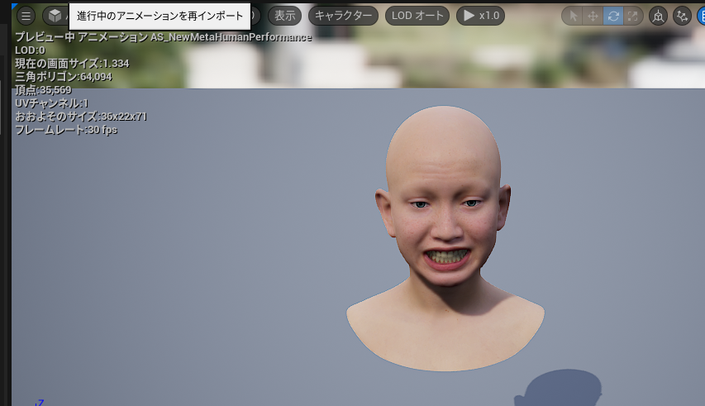Switch to the scale transform tool
This screenshot has height=406, width=705.
point(632,17)
